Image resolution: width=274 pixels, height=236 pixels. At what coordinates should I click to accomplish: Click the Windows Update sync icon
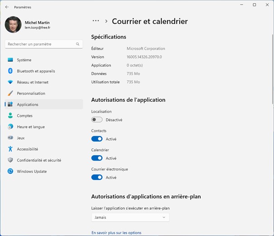[x=10, y=171]
